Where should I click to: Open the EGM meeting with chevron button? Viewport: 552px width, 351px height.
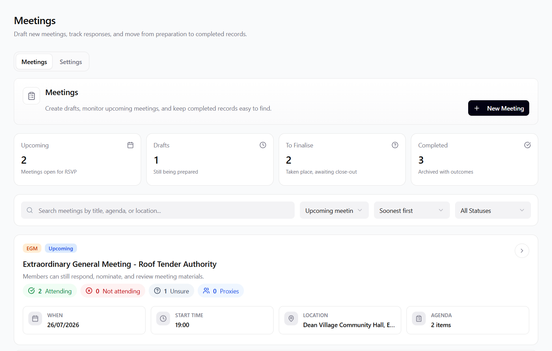pos(522,251)
